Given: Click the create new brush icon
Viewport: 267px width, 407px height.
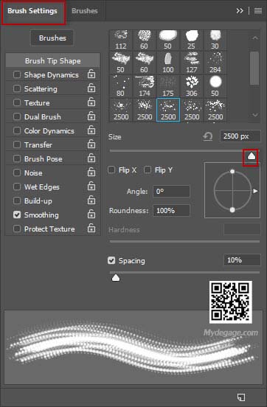Looking at the screenshot, I should point(240,397).
